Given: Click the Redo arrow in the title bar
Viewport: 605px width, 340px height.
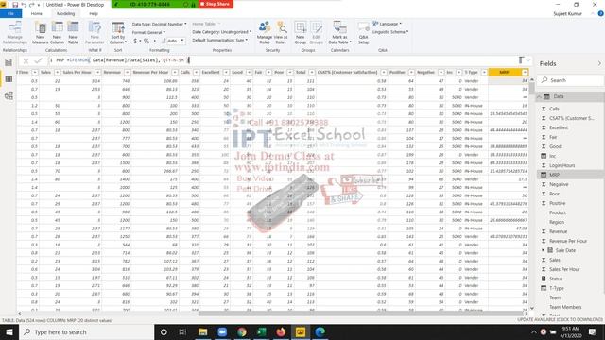Looking at the screenshot, I should tap(32, 5).
